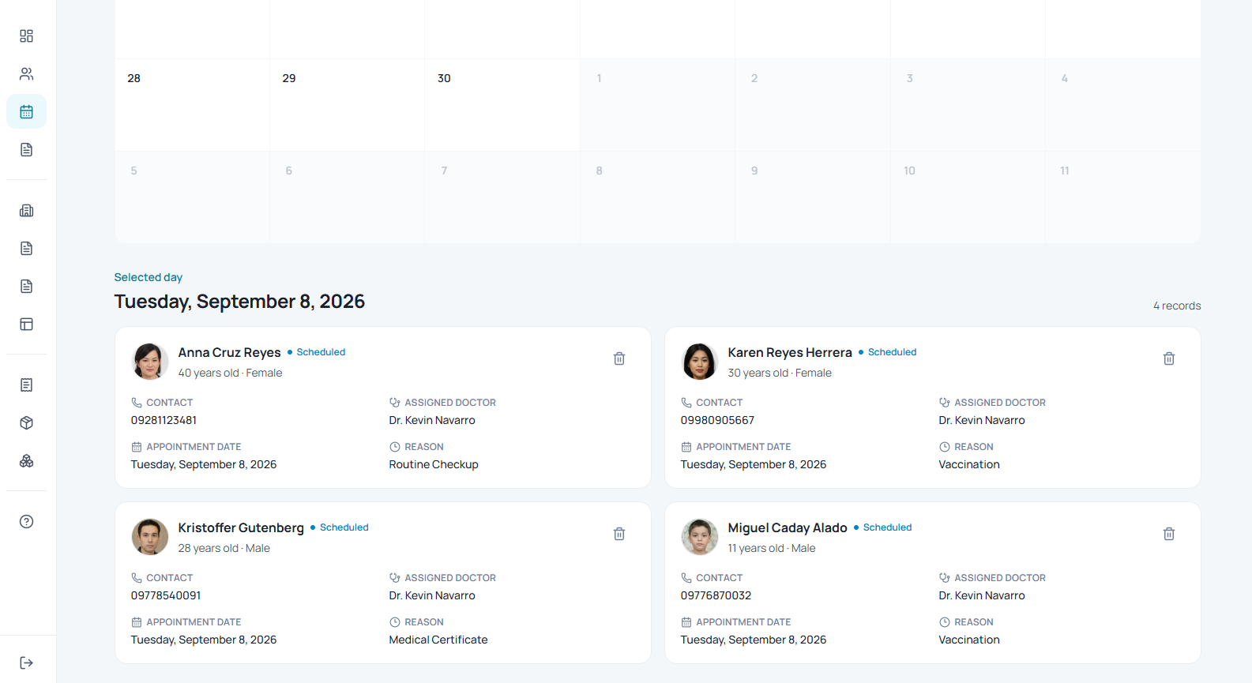Viewport: 1252px width, 683px height.
Task: Click the logout icon at sidebar bottom
Action: coord(26,662)
